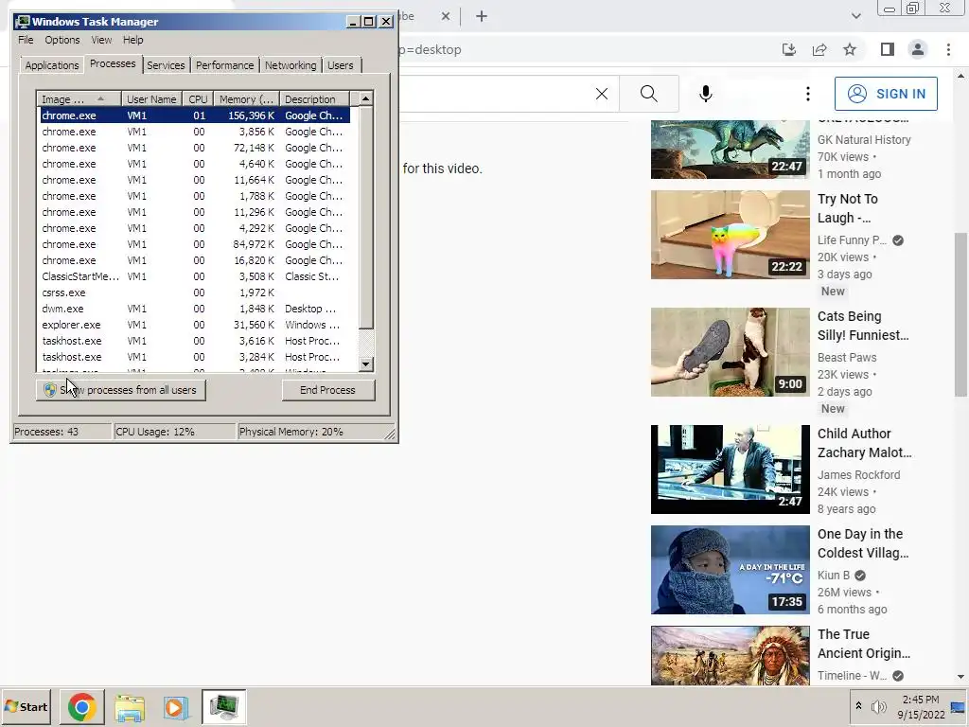The image size is (969, 727).
Task: Launch Windows Media Player from the taskbar
Action: point(175,707)
